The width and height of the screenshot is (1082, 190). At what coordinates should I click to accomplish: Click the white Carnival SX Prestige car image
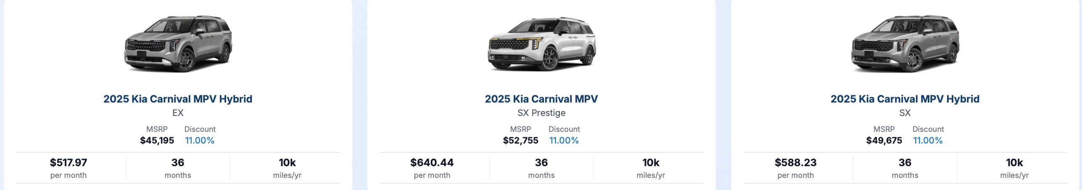click(541, 44)
